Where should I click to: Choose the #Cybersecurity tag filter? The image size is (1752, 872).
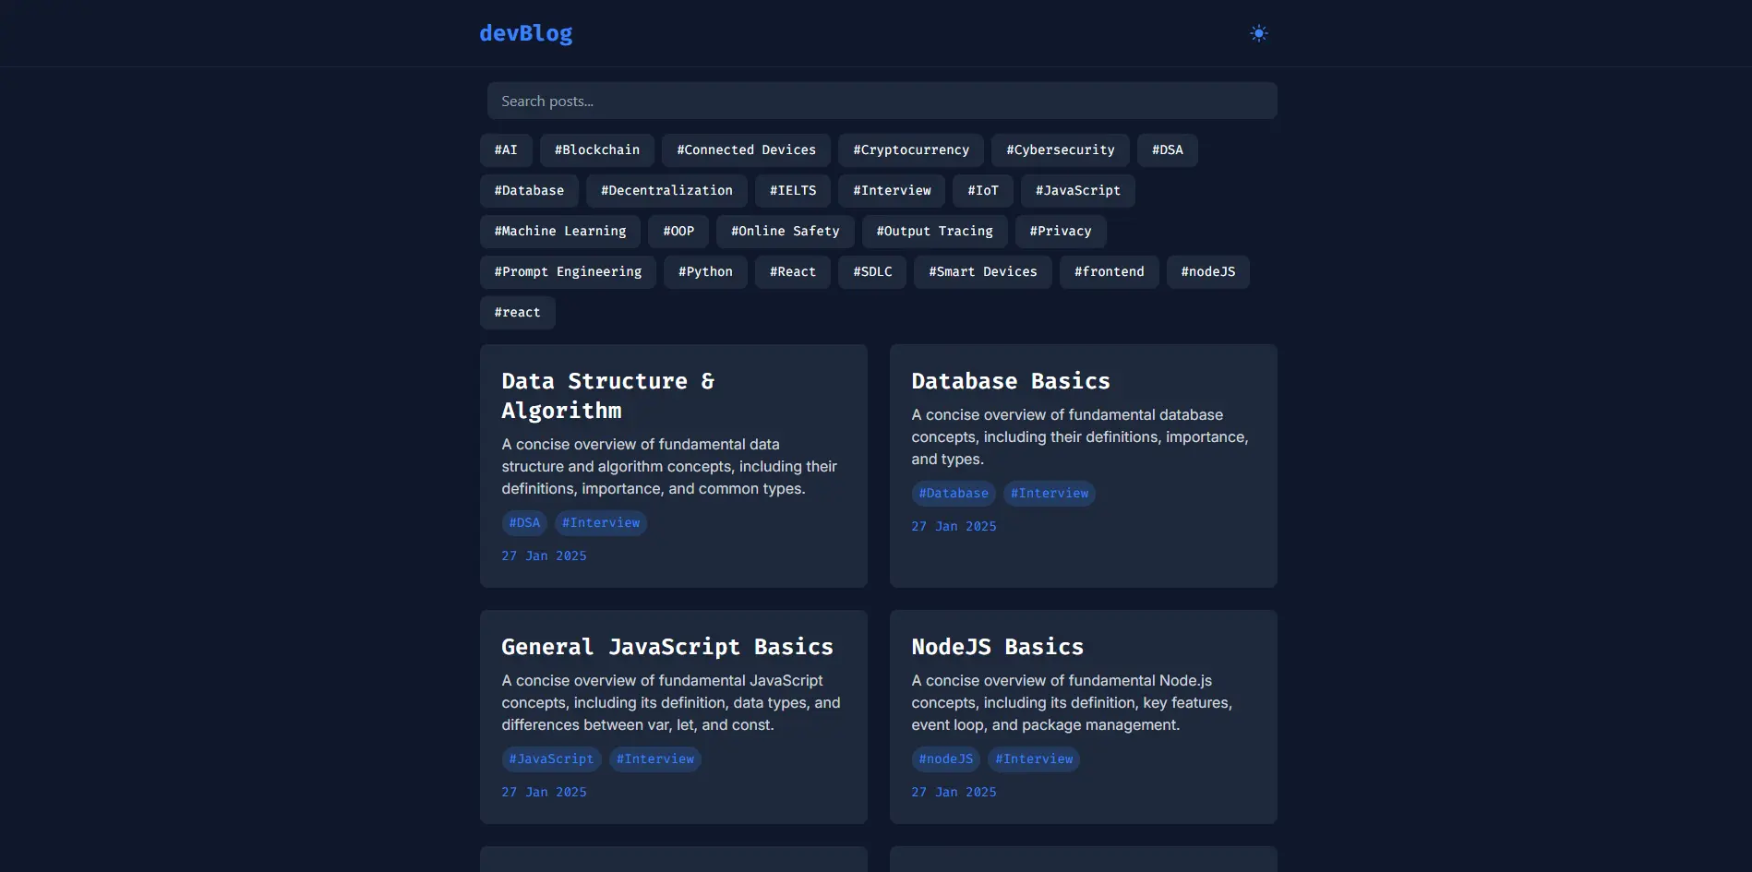[x=1060, y=150]
